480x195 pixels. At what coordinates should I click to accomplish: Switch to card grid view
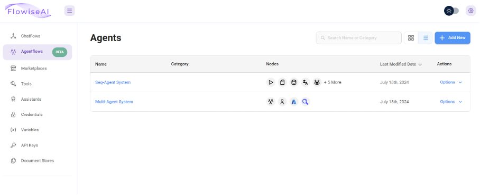point(411,38)
